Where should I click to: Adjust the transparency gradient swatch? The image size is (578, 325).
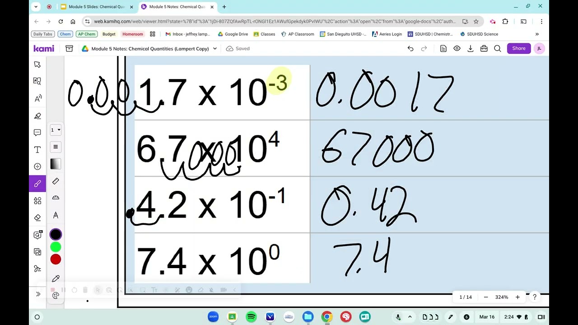coord(56,164)
